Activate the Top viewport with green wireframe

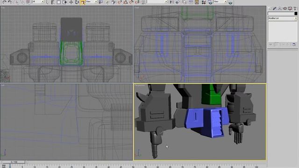click(66, 44)
